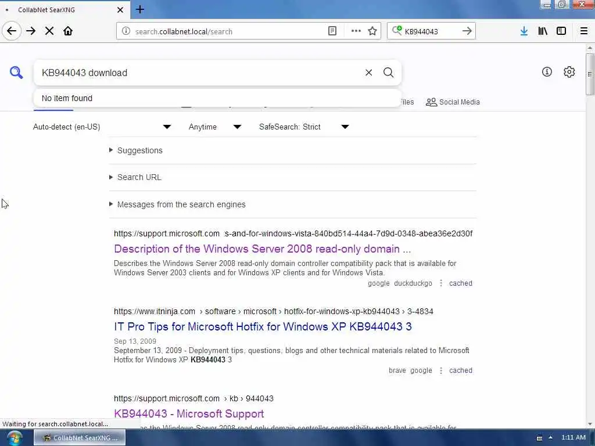Expand Messages from the search engines
The width and height of the screenshot is (595, 446).
point(181,205)
